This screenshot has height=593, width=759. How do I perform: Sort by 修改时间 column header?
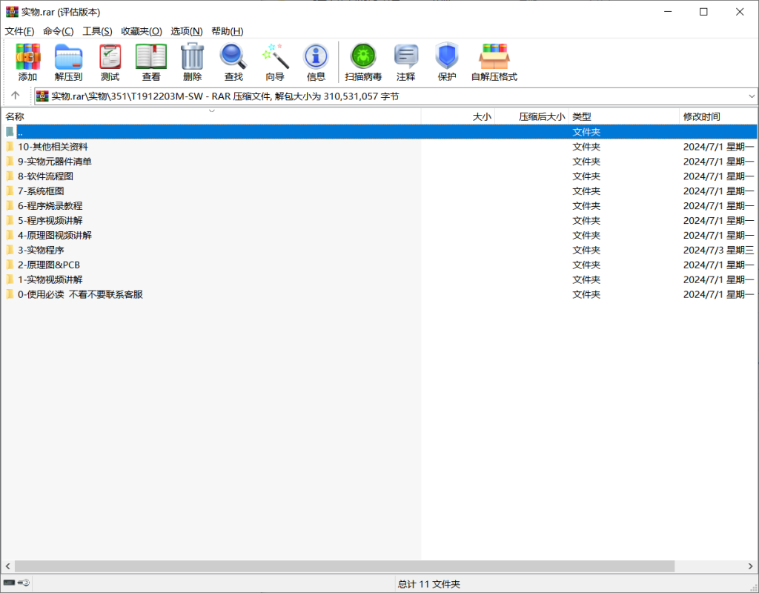701,116
